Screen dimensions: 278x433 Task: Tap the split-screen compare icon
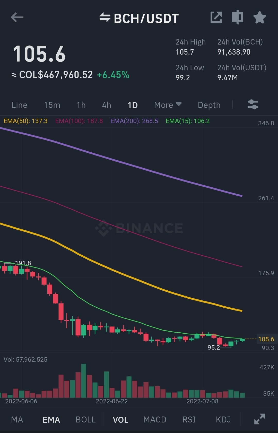pyautogui.click(x=238, y=17)
